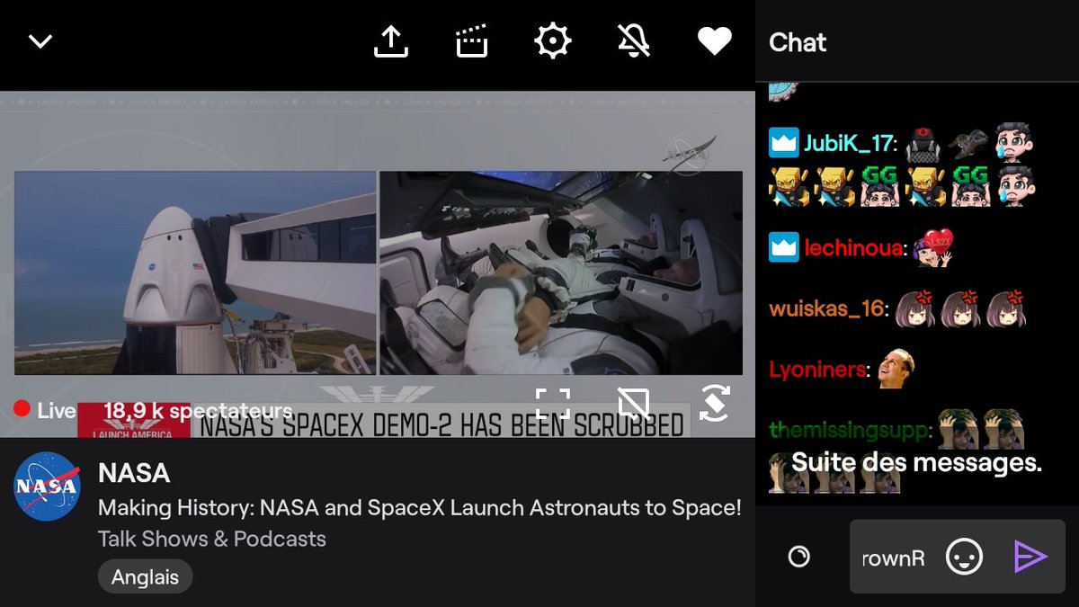The width and height of the screenshot is (1079, 607).
Task: Toggle chat display with the crossed chat icon
Action: (634, 404)
